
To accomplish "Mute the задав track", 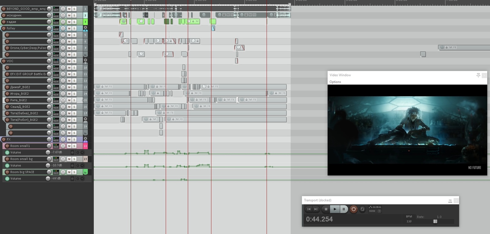I will pos(69,22).
